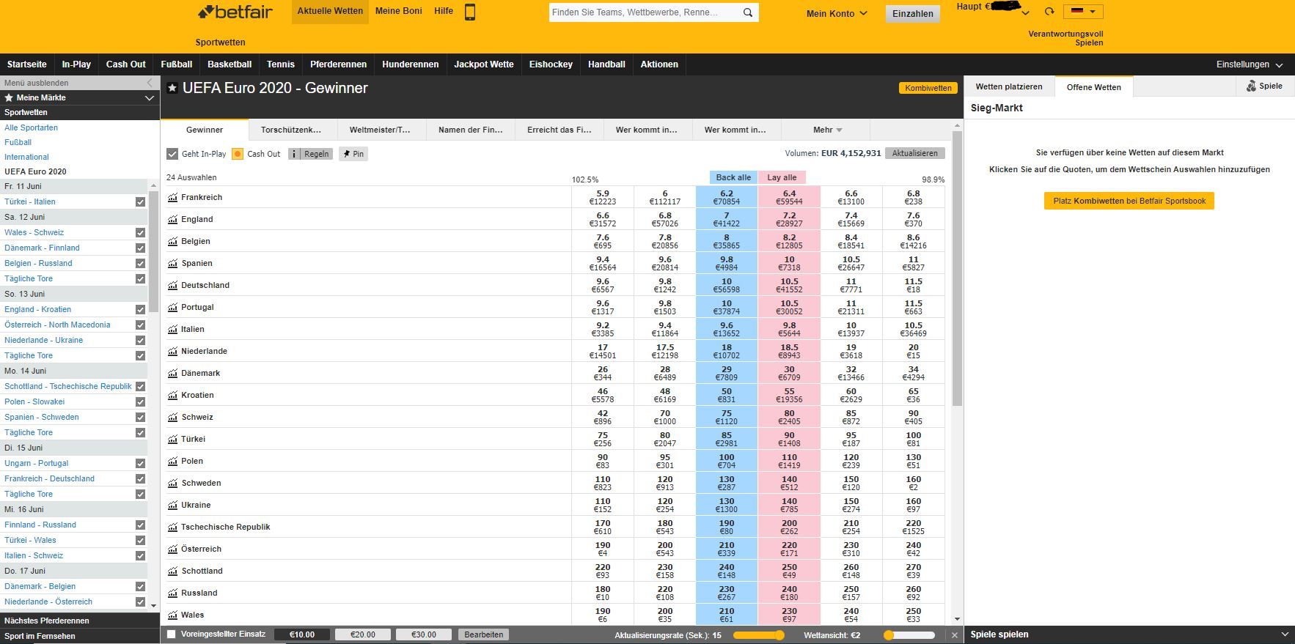Click the Kombiwetten button

point(928,88)
